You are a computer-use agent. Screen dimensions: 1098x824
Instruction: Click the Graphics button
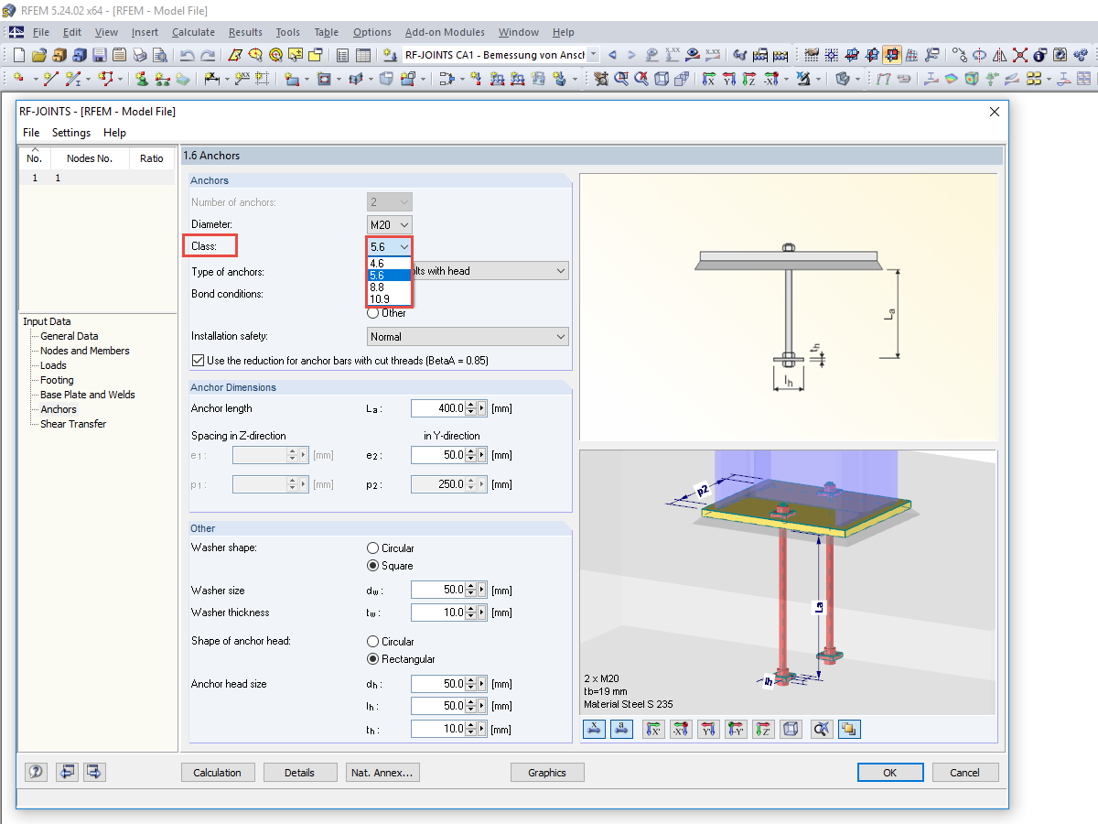pos(547,773)
